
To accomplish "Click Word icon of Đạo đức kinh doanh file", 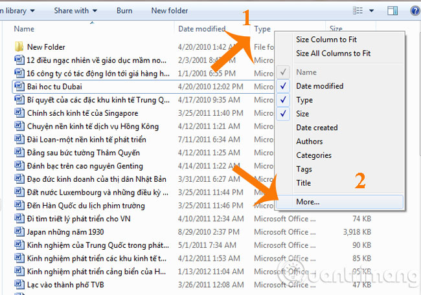I will point(19,179).
